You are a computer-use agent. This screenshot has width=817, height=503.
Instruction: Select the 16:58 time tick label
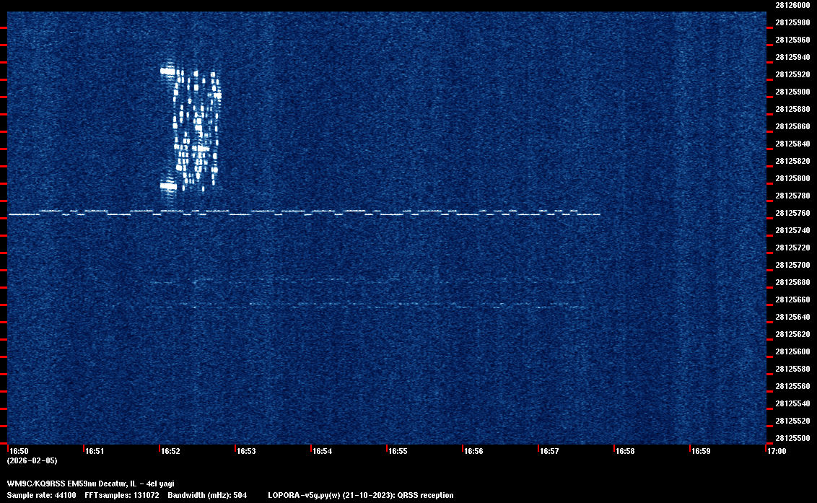coord(625,451)
